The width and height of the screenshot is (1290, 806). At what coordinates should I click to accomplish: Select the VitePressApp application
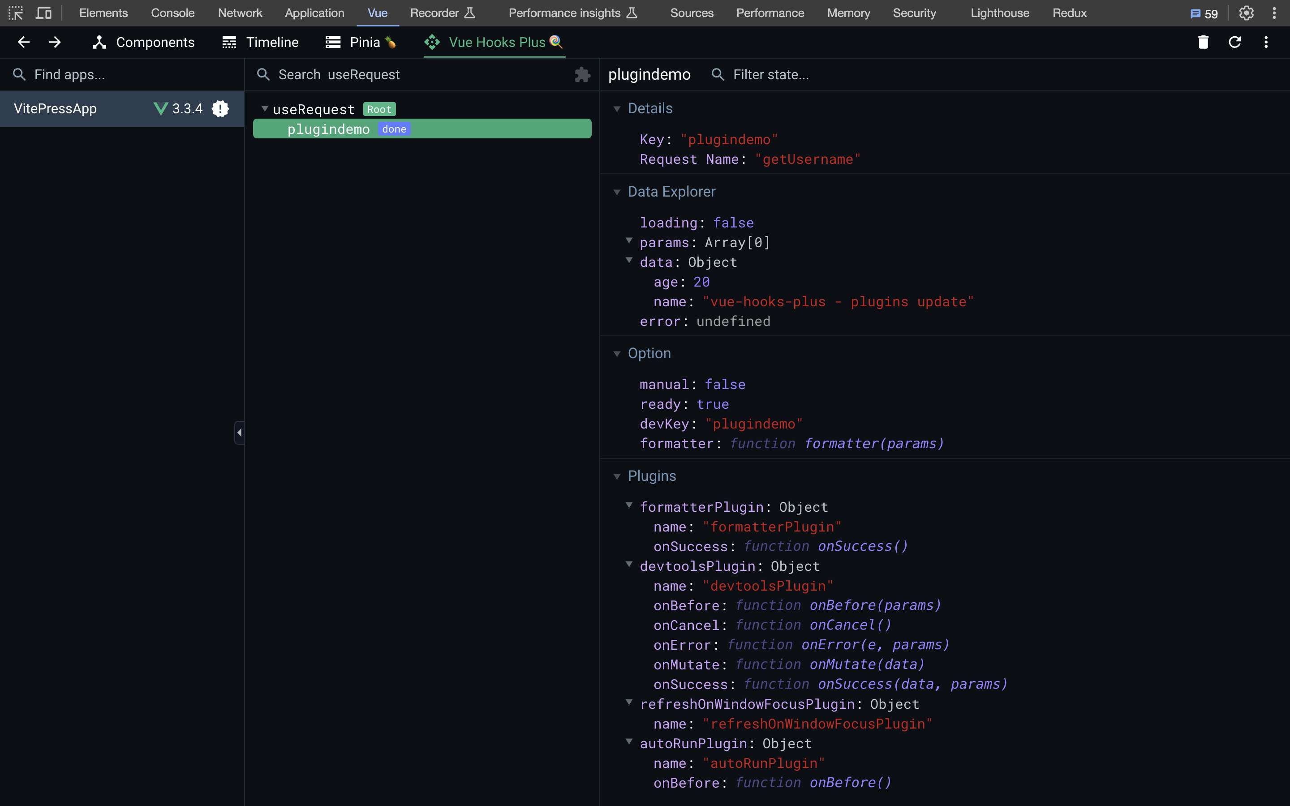coord(122,109)
